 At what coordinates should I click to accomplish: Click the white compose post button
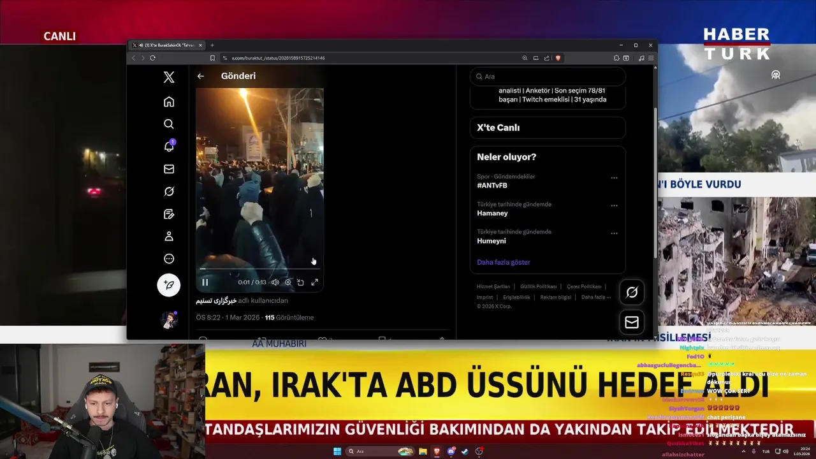click(x=169, y=285)
